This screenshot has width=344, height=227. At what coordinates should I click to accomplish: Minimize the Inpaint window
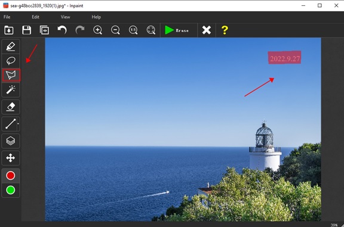pyautogui.click(x=303, y=5)
